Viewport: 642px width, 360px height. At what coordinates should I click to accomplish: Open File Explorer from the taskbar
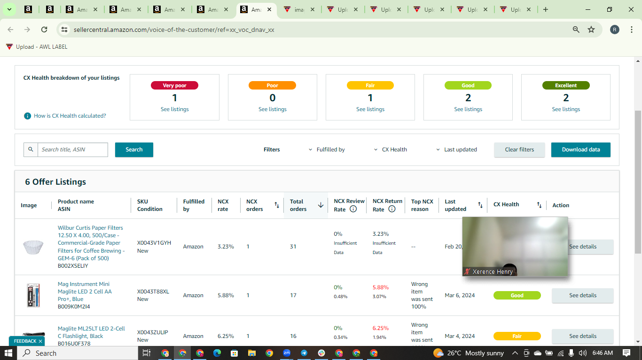pos(251,353)
